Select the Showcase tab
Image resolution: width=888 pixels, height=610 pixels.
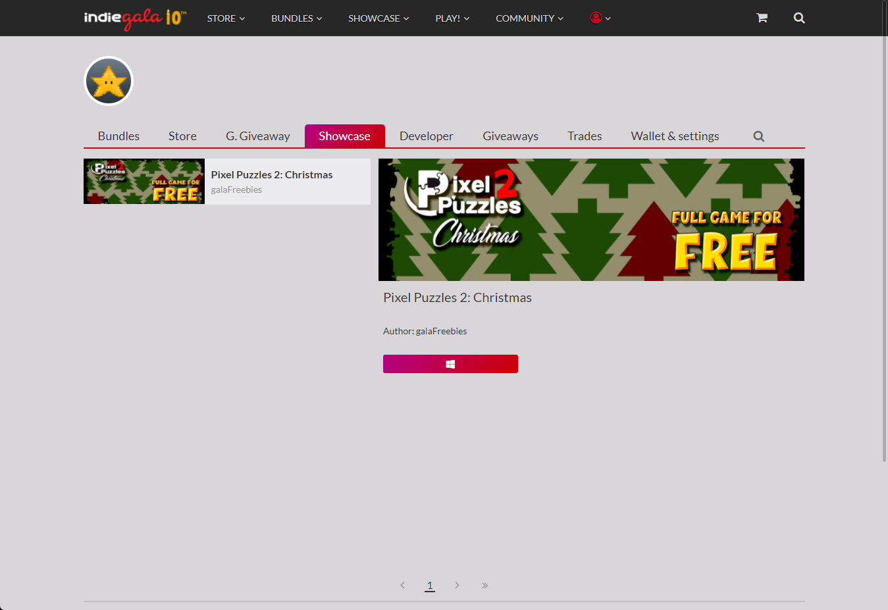click(x=344, y=136)
